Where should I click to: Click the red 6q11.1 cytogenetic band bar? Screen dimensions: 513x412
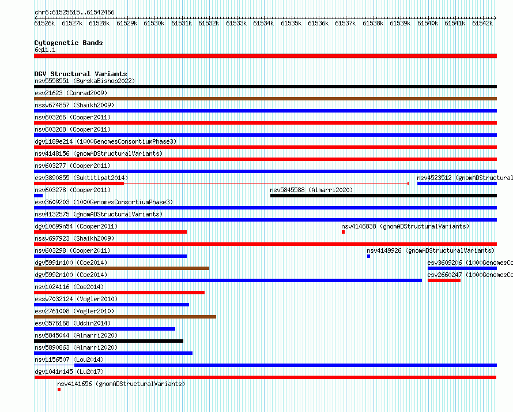pos(265,56)
